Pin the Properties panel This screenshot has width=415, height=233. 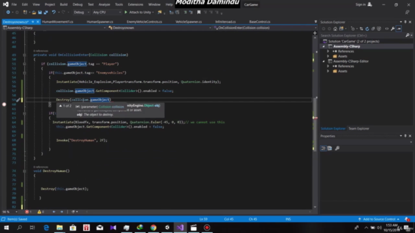click(405, 136)
